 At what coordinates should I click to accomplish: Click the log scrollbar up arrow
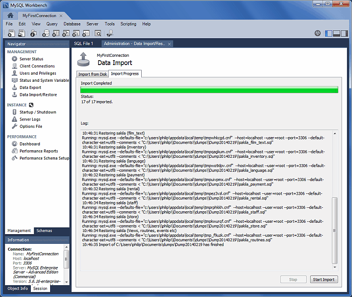click(x=335, y=134)
